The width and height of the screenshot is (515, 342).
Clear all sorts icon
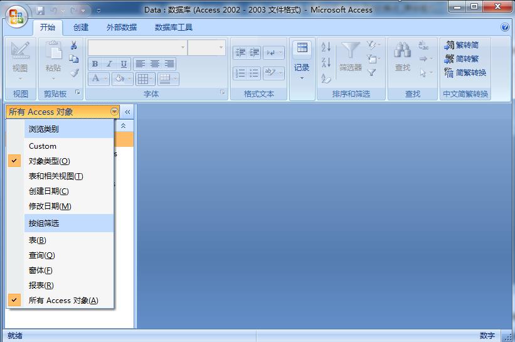326,78
